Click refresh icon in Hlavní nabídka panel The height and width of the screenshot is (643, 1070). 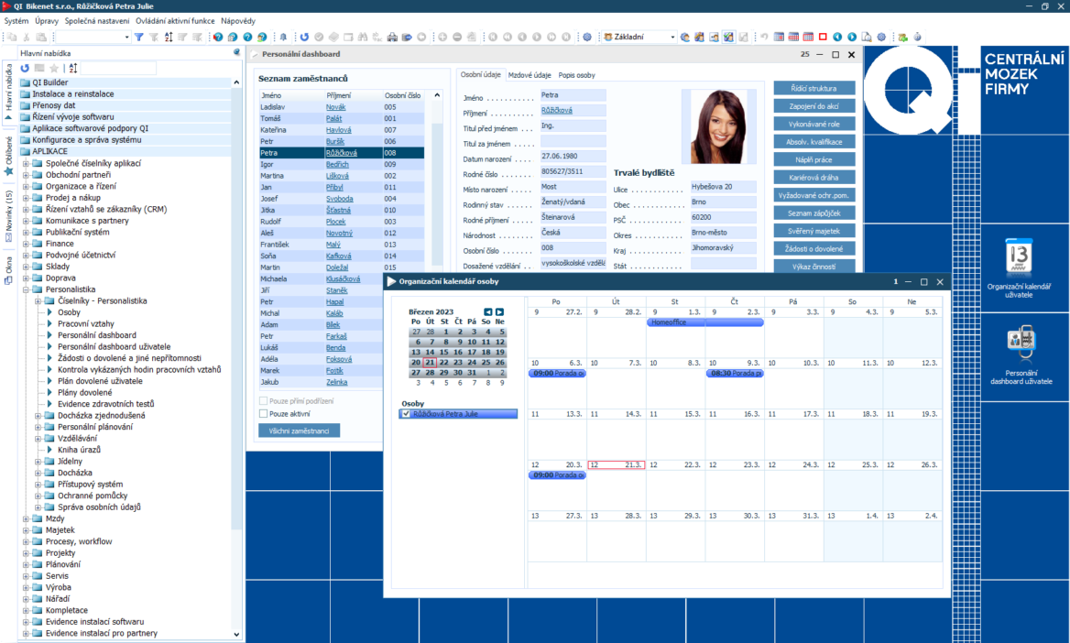pyautogui.click(x=26, y=69)
